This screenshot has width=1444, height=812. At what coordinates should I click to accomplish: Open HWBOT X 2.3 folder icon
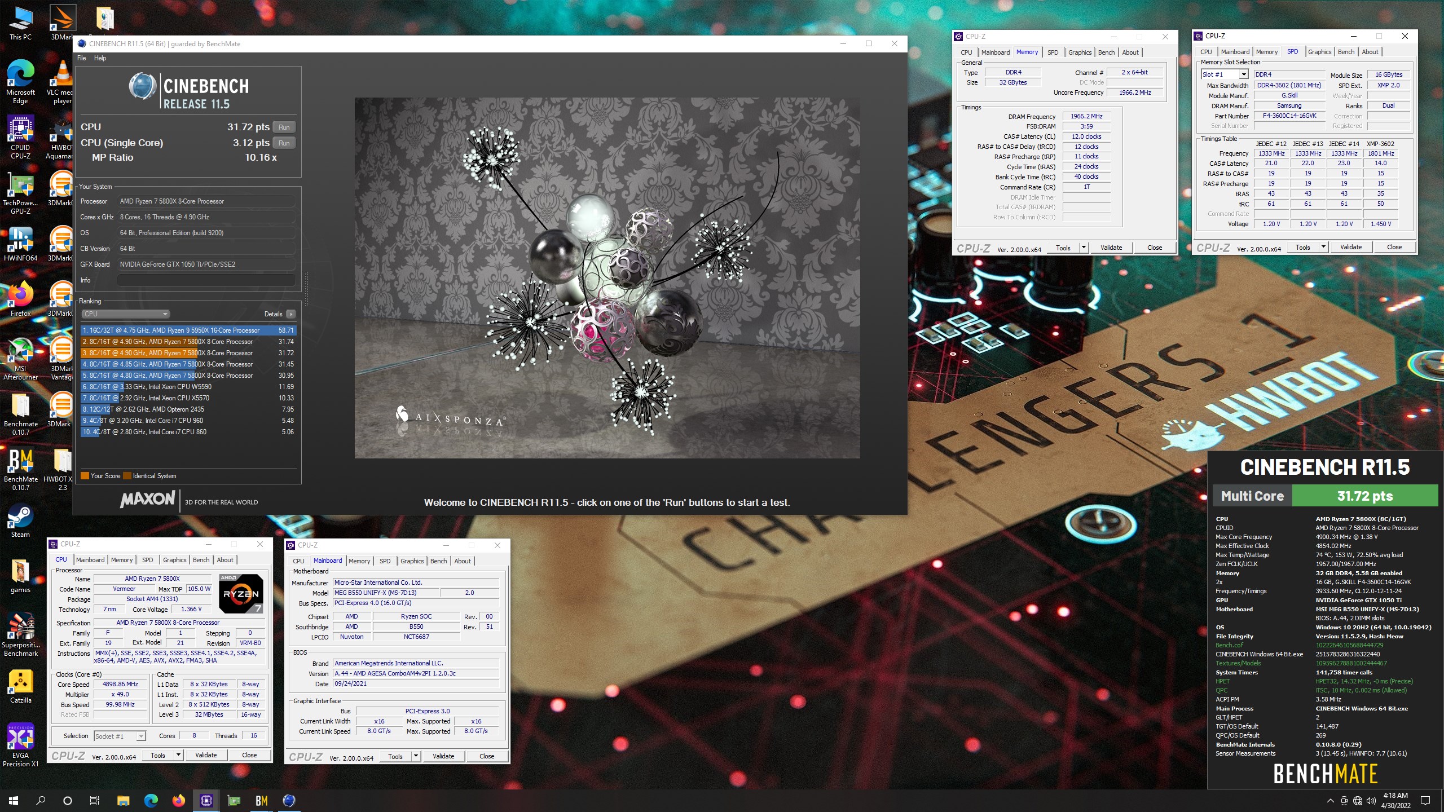(61, 469)
